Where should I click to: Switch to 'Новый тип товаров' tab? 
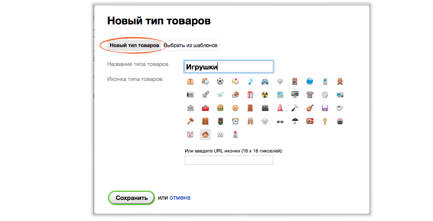click(x=134, y=45)
